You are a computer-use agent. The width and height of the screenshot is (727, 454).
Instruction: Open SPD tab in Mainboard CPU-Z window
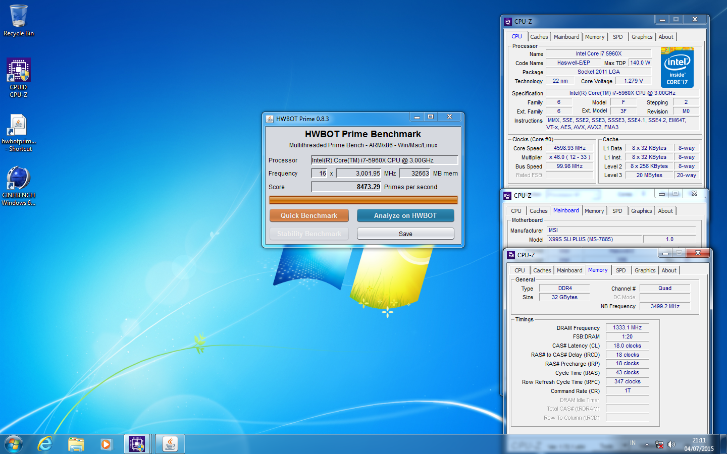[617, 211]
